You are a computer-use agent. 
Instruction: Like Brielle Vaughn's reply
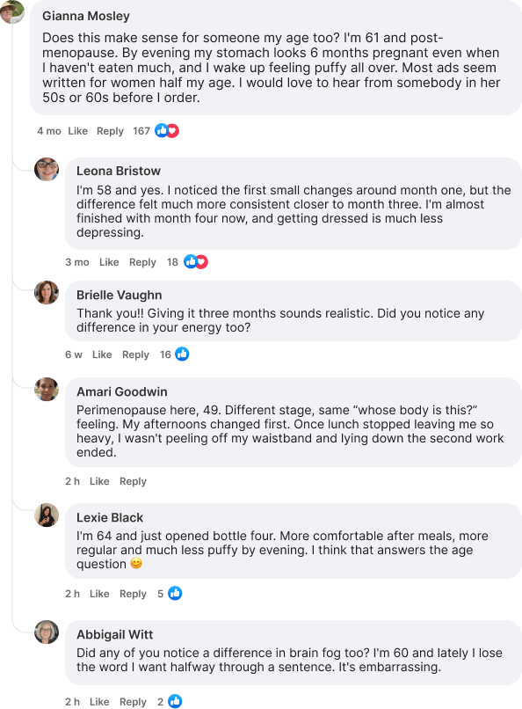click(x=102, y=355)
